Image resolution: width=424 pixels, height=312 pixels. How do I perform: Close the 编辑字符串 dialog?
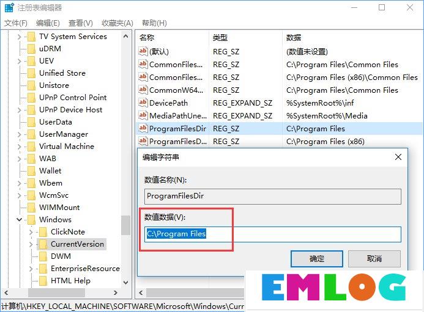(398, 157)
